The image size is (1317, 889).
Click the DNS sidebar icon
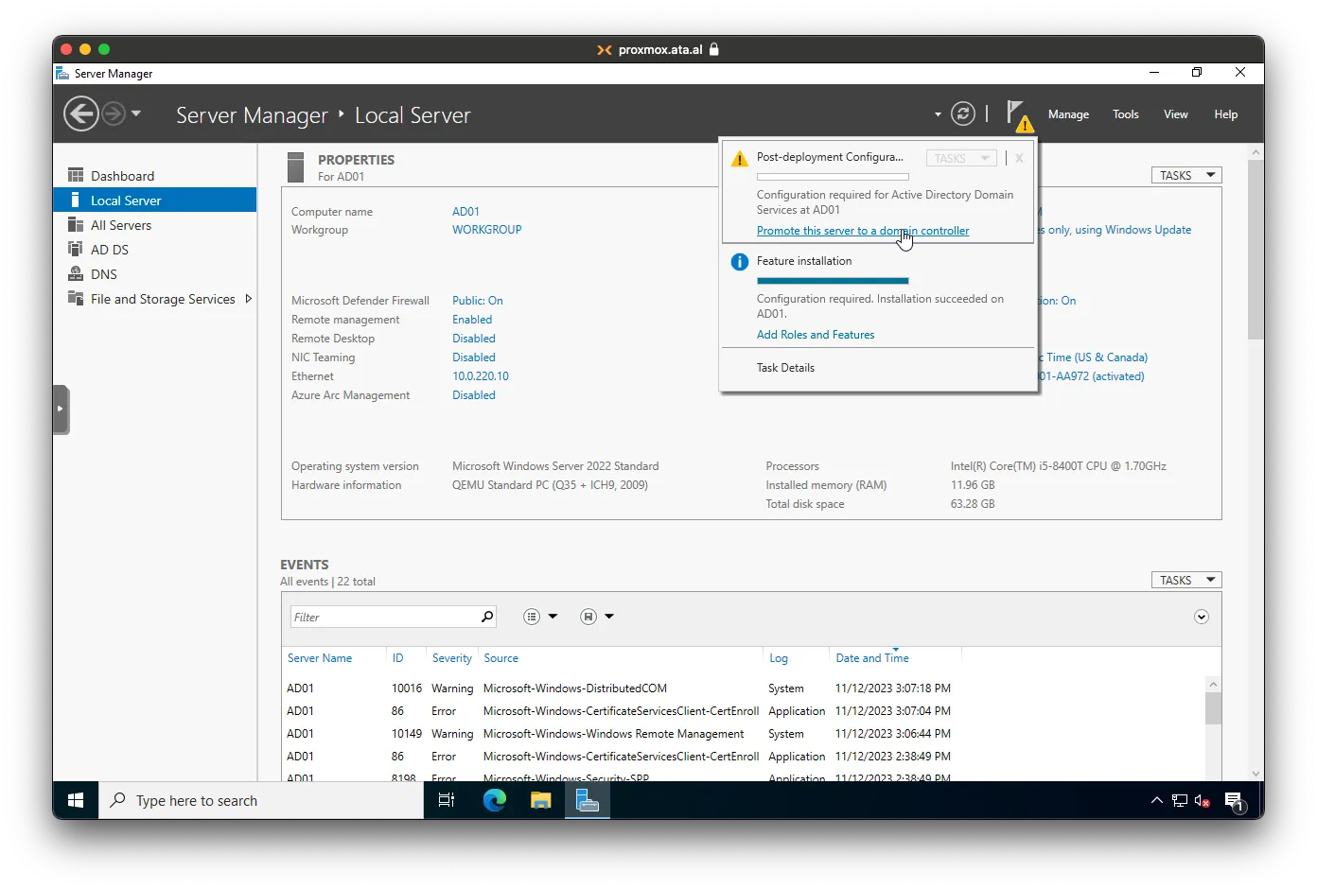pyautogui.click(x=76, y=273)
